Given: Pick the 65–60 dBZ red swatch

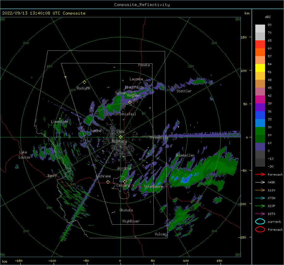Looking at the screenshot, I should pos(260,44).
